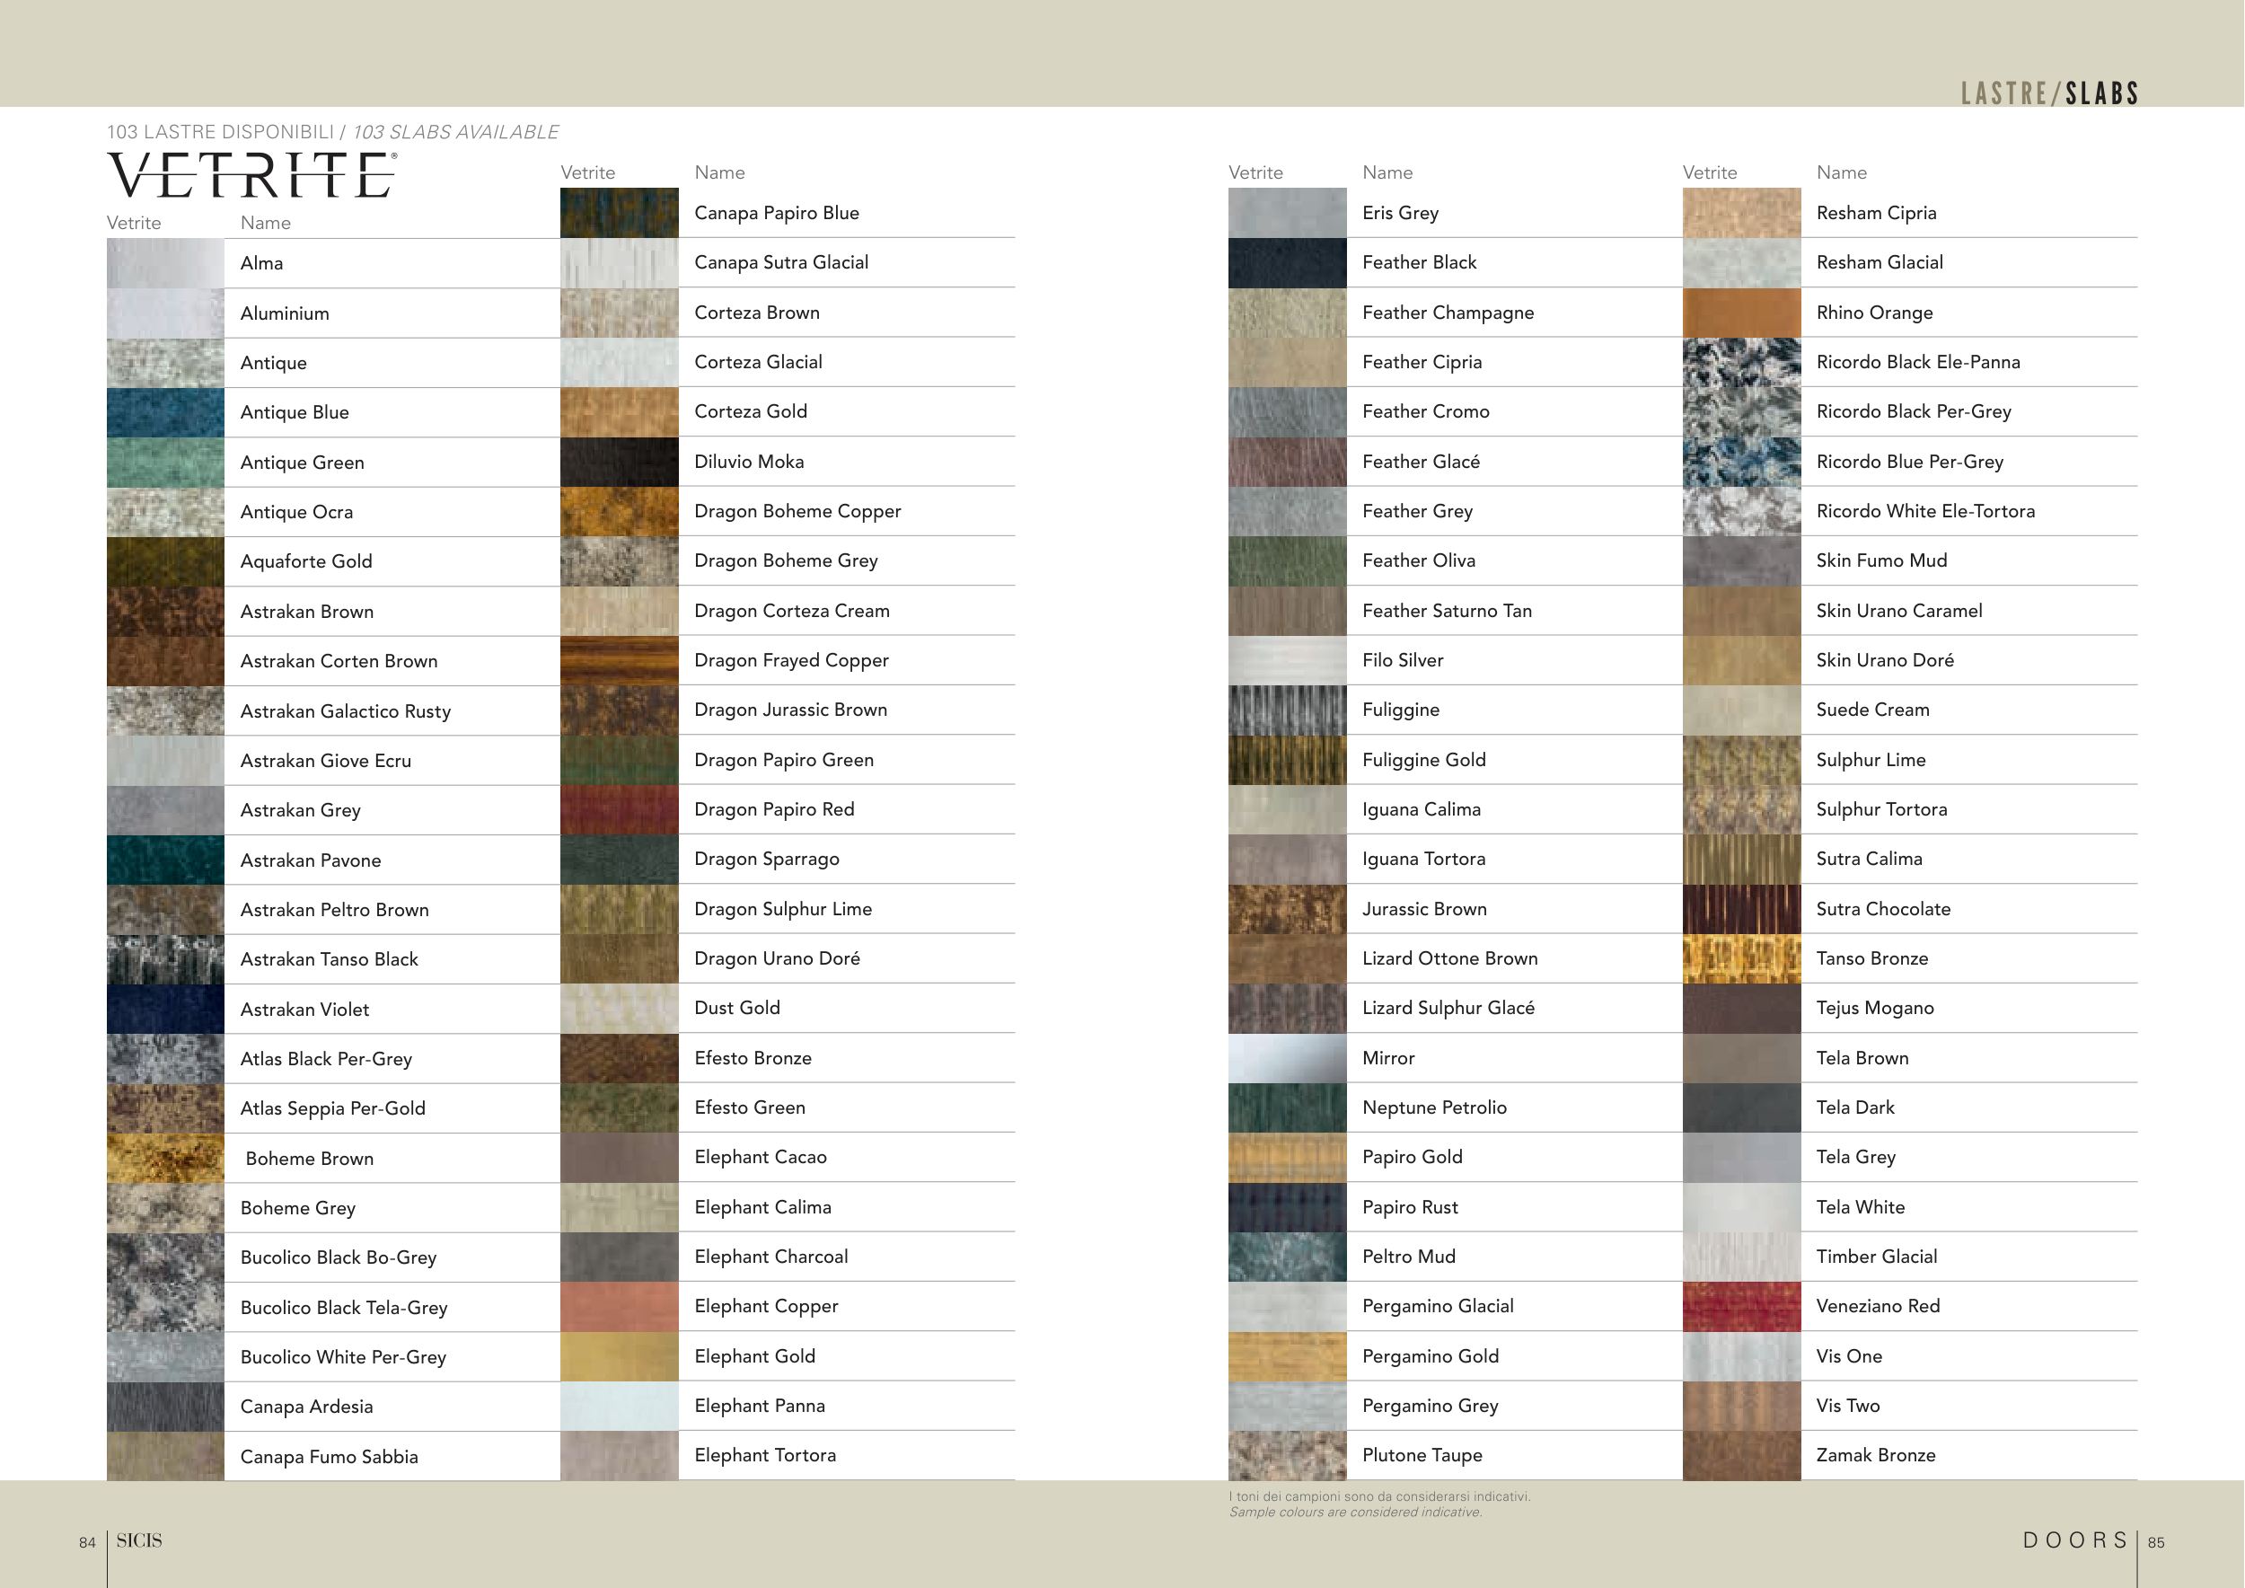2245x1588 pixels.
Task: Click the Dragon Papiro Red swatch
Action: [619, 809]
